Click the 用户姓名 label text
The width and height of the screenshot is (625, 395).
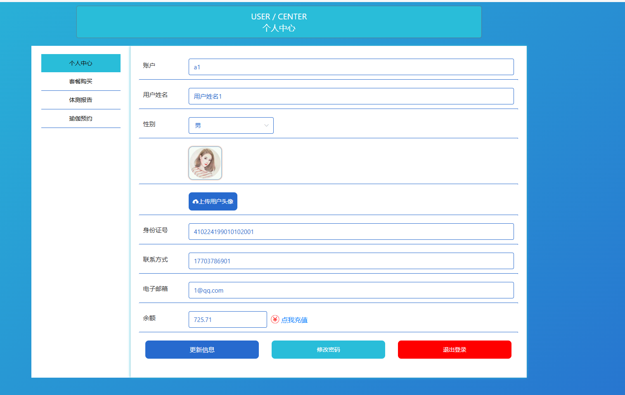pos(155,95)
